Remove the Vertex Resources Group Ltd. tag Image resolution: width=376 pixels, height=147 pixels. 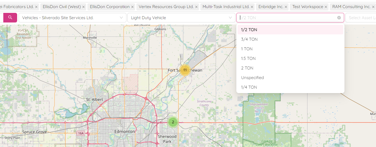[196, 7]
